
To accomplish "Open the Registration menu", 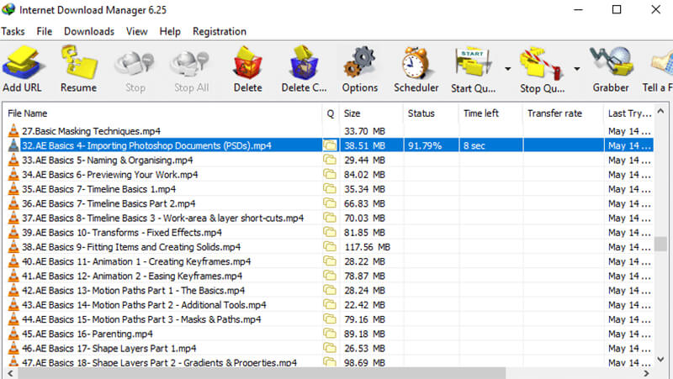I will (x=220, y=31).
